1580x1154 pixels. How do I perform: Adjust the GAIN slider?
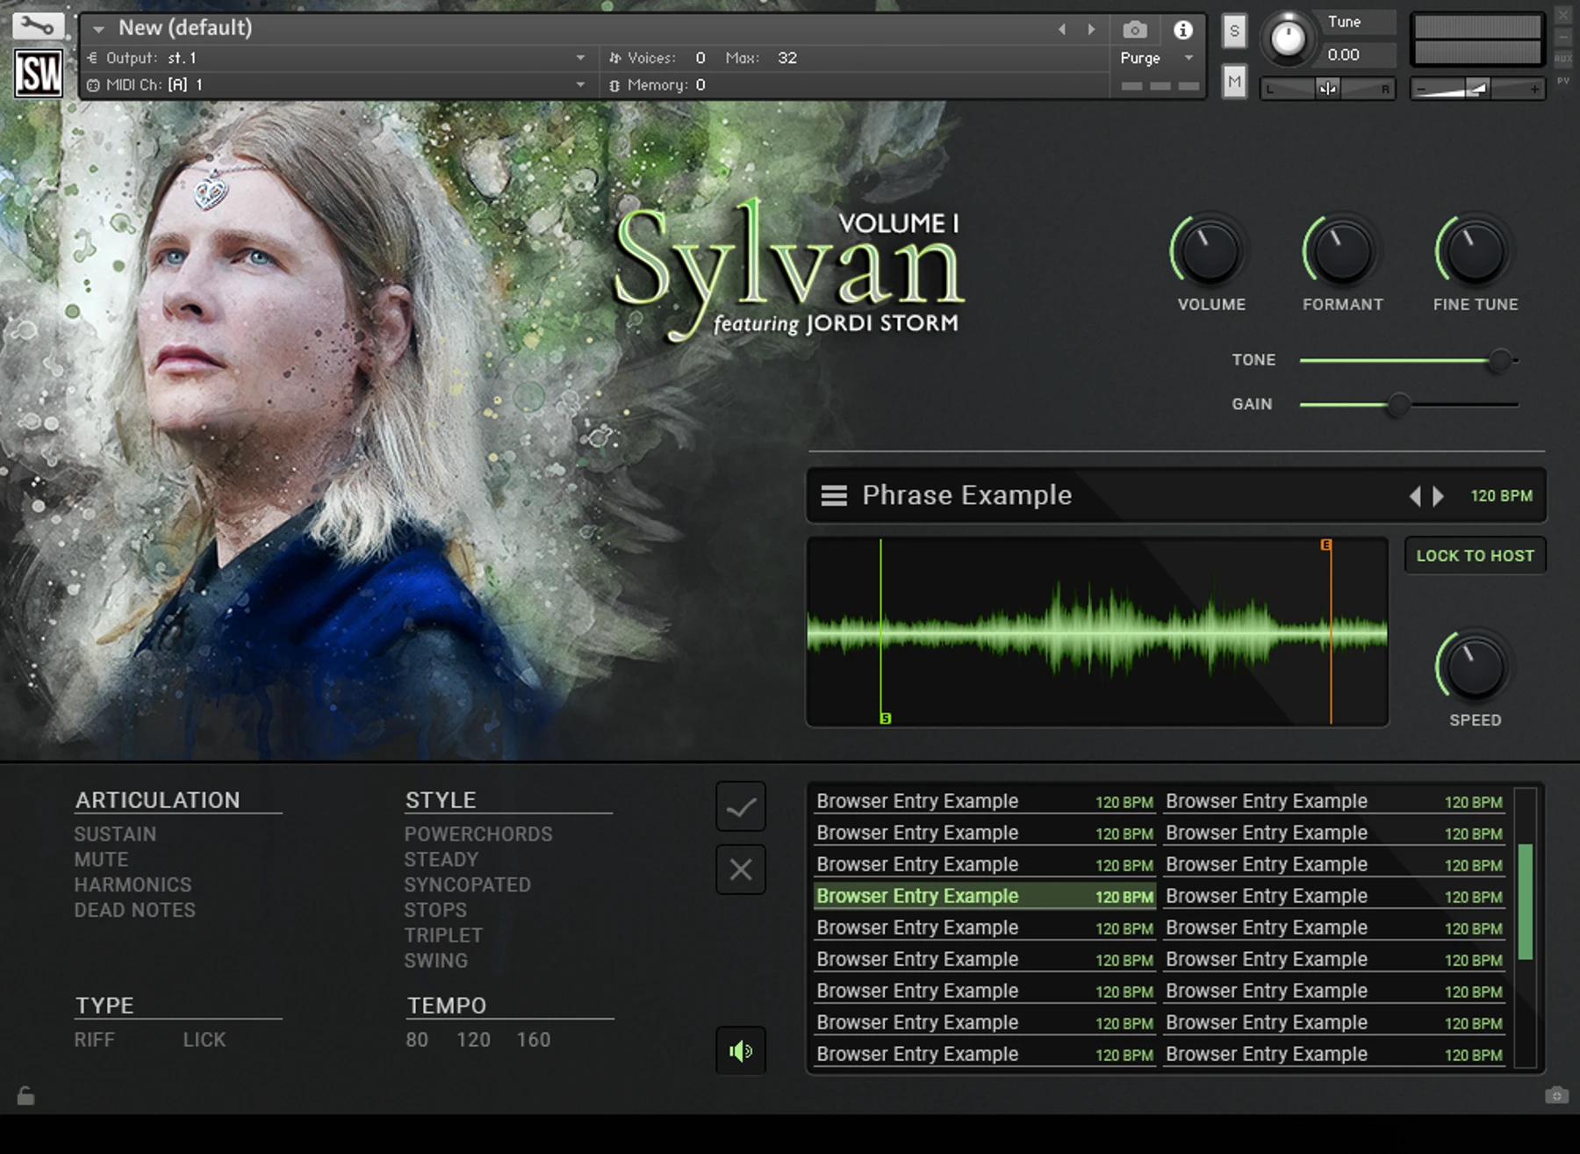(x=1409, y=404)
